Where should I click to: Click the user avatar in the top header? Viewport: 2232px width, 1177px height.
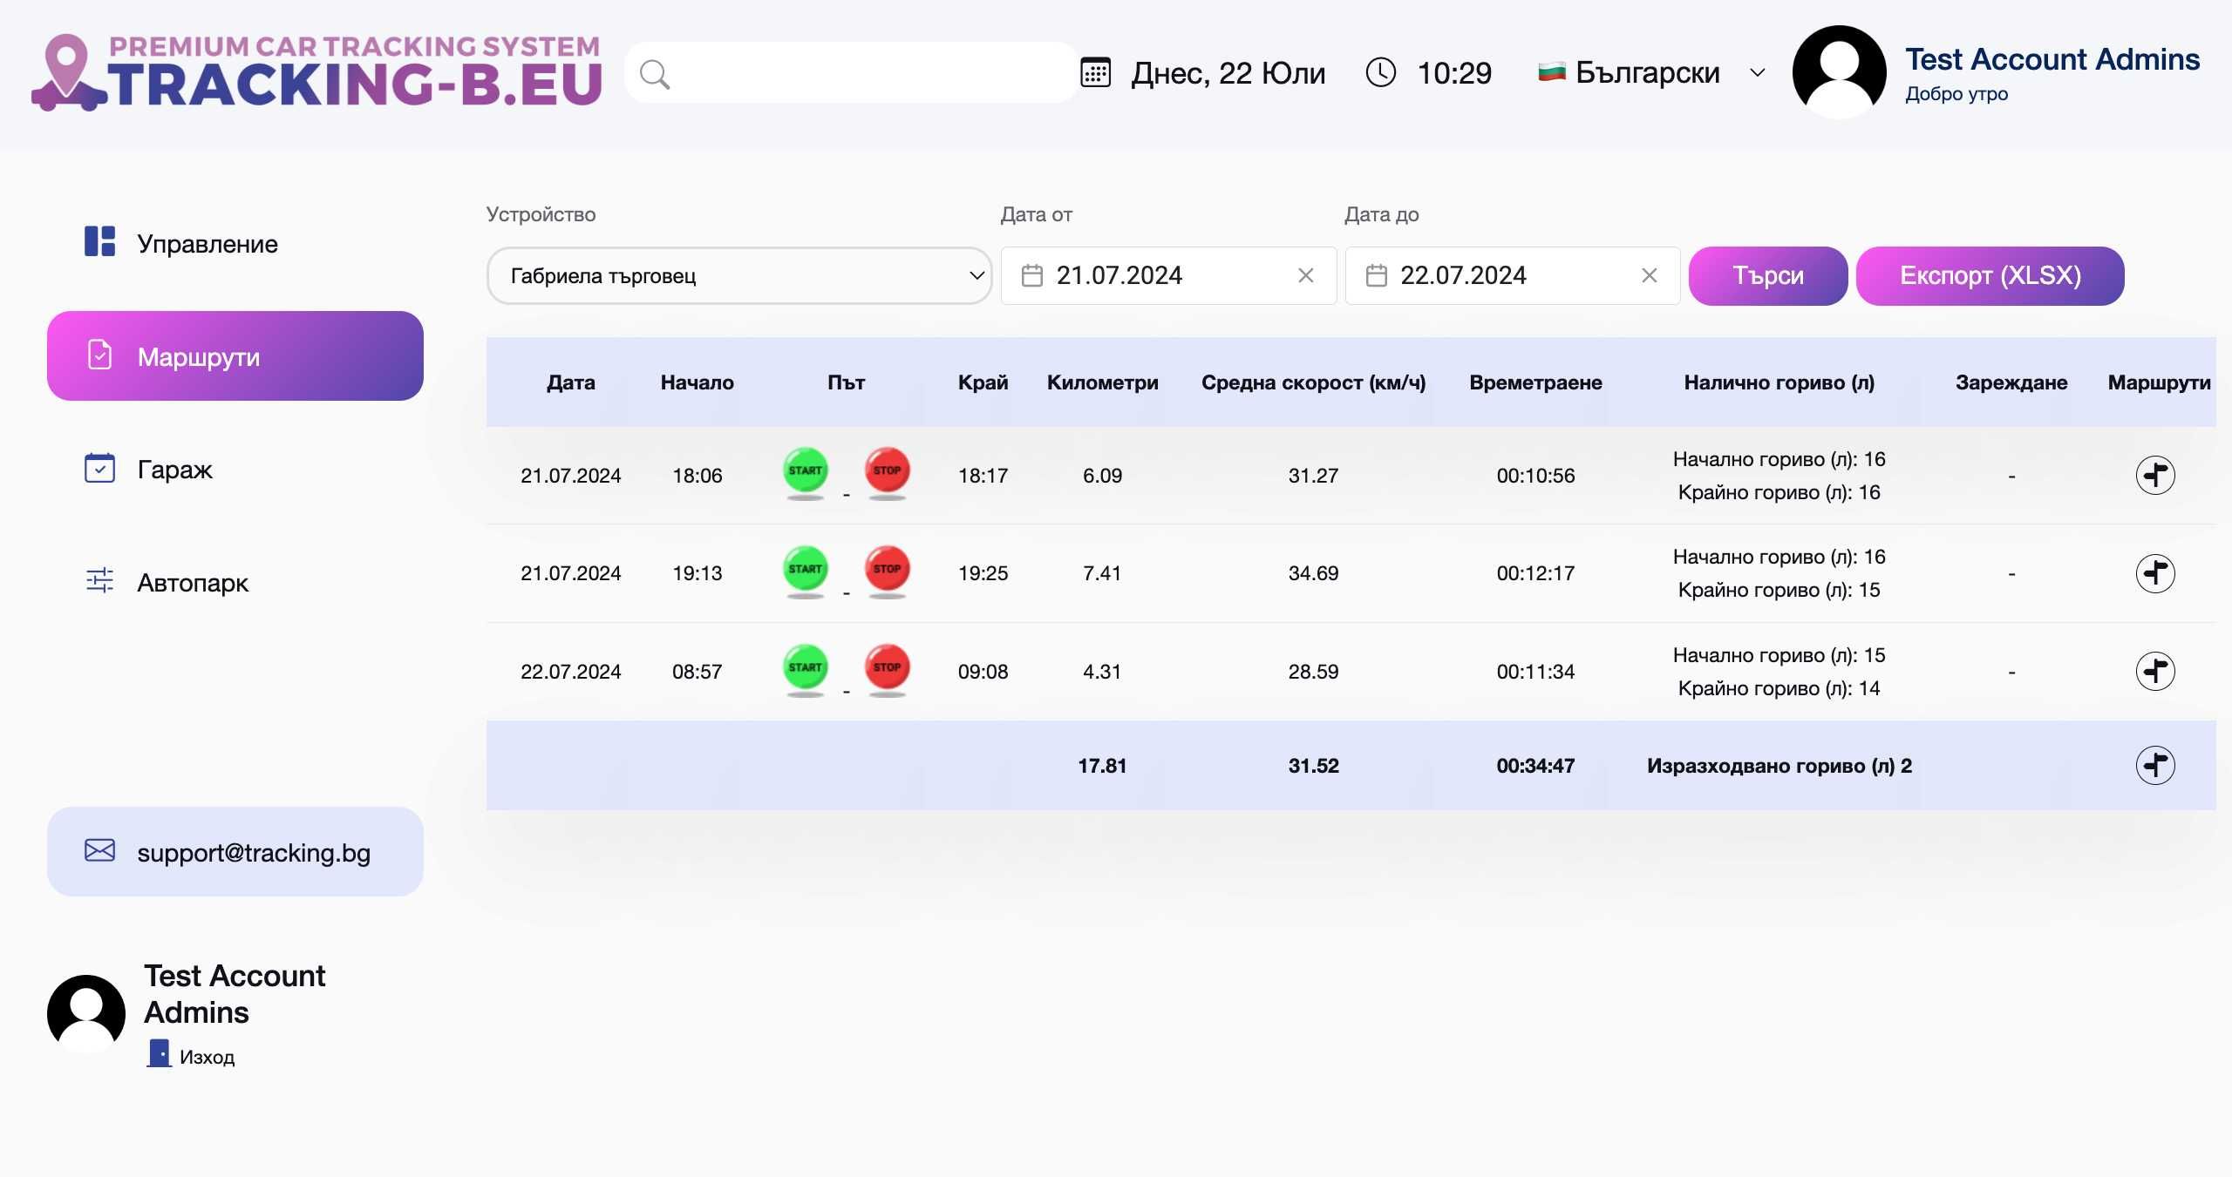tap(1839, 72)
